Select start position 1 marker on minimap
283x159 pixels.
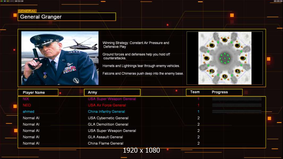tap(225, 76)
